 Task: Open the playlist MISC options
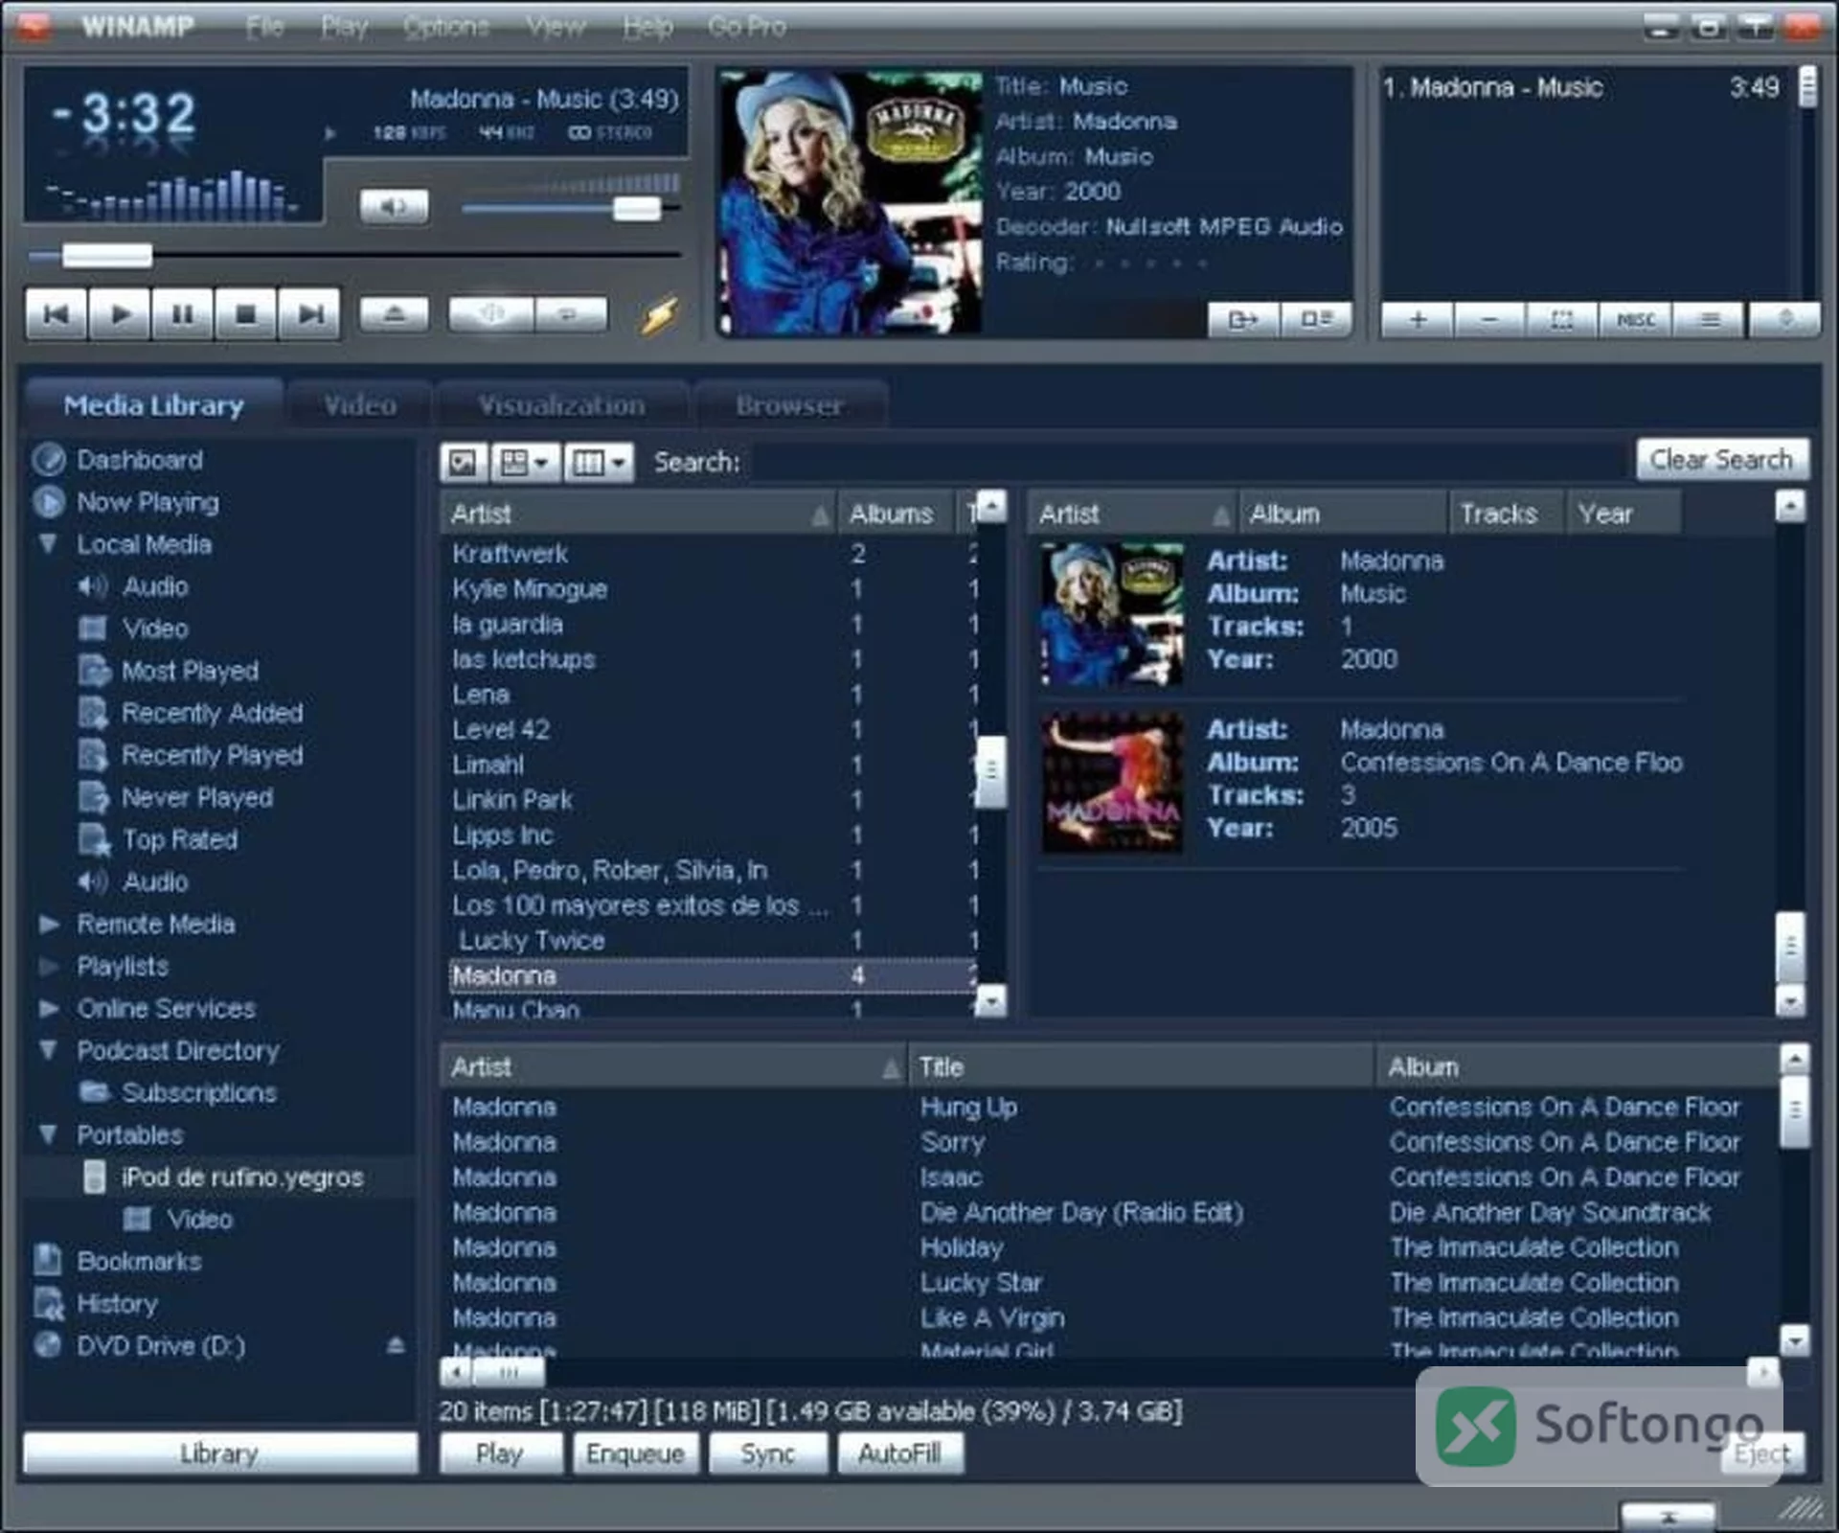pos(1636,320)
